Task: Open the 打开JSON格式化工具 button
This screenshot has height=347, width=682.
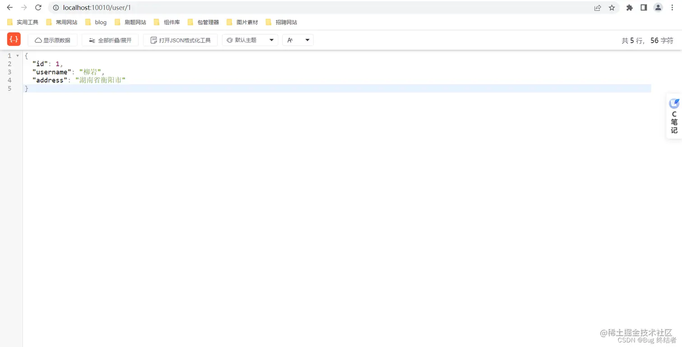Action: (180, 40)
